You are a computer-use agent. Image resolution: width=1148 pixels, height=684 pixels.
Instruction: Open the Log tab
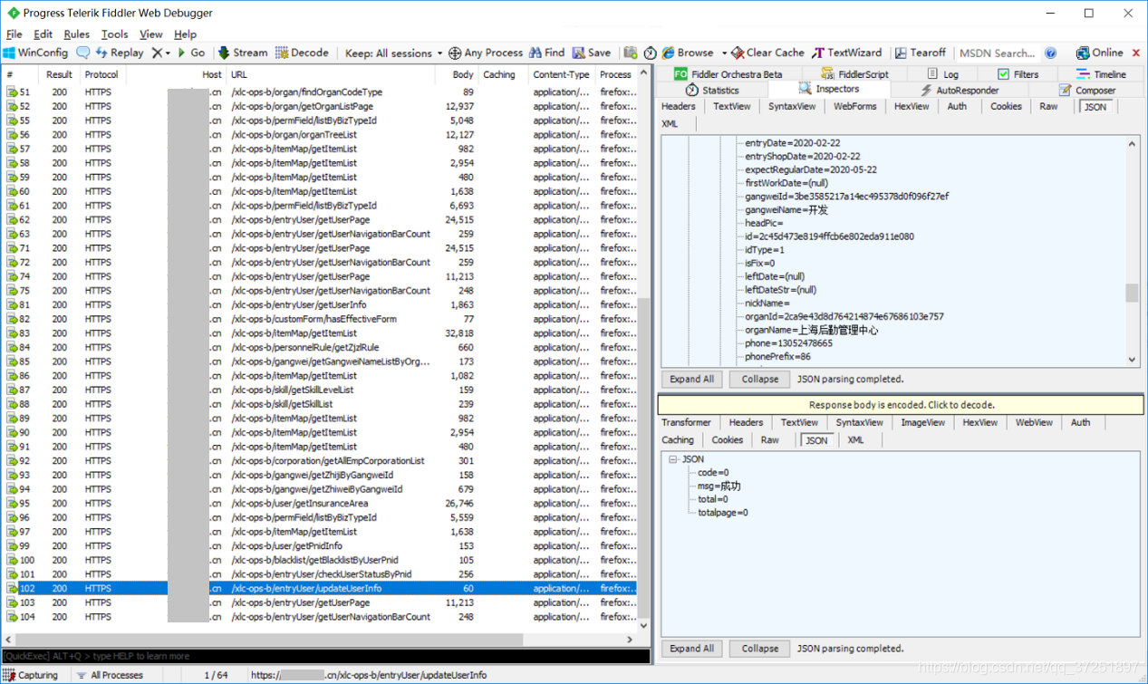pyautogui.click(x=942, y=74)
